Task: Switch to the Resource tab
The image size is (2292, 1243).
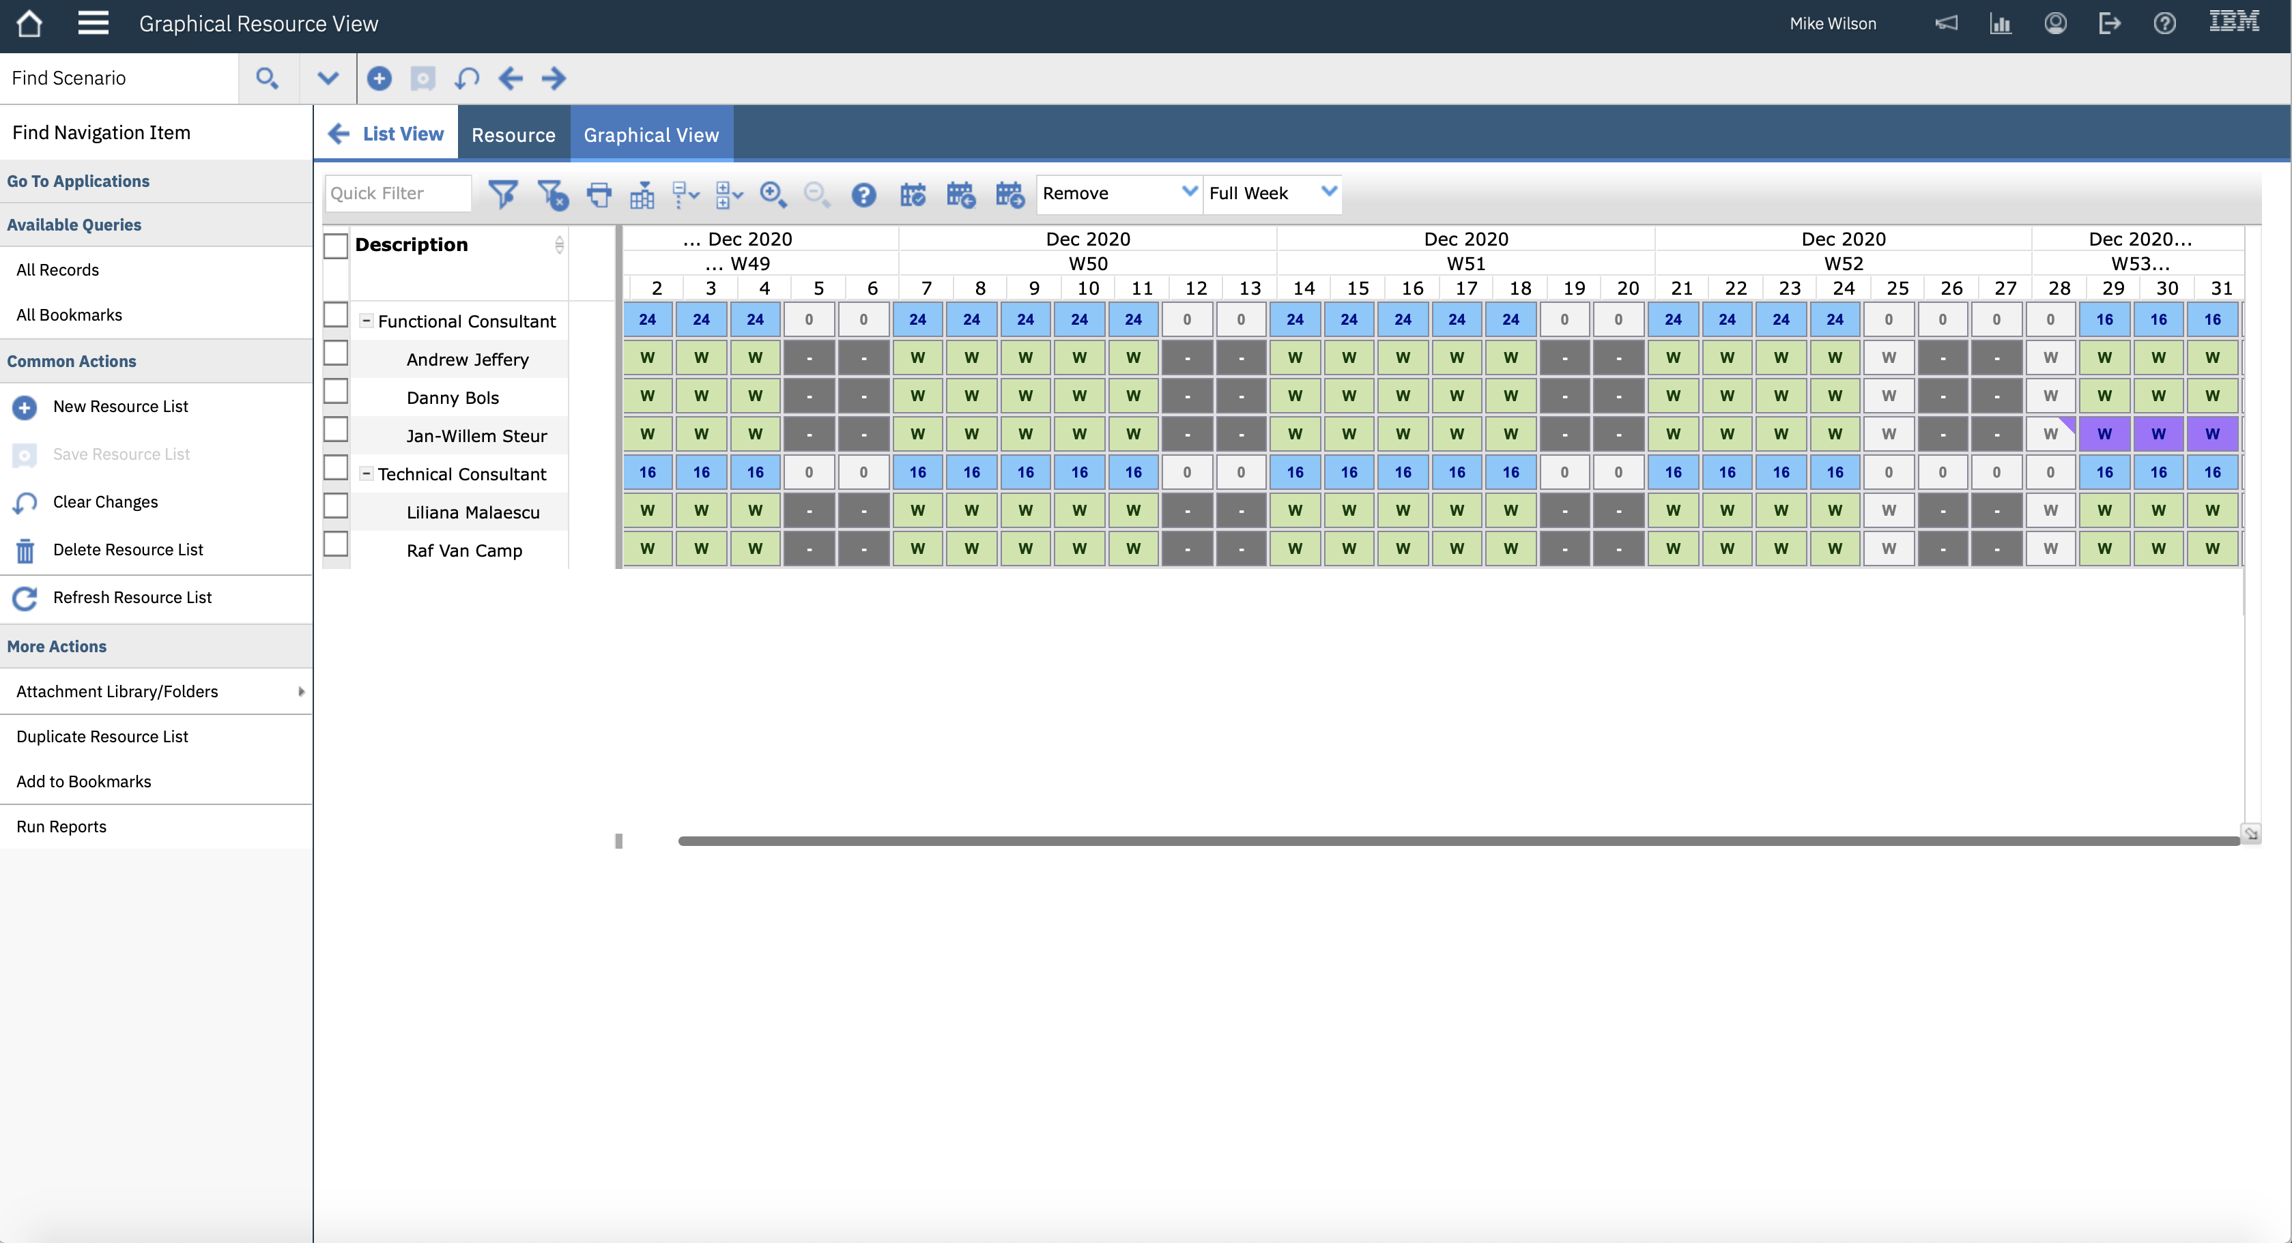Action: pos(513,134)
